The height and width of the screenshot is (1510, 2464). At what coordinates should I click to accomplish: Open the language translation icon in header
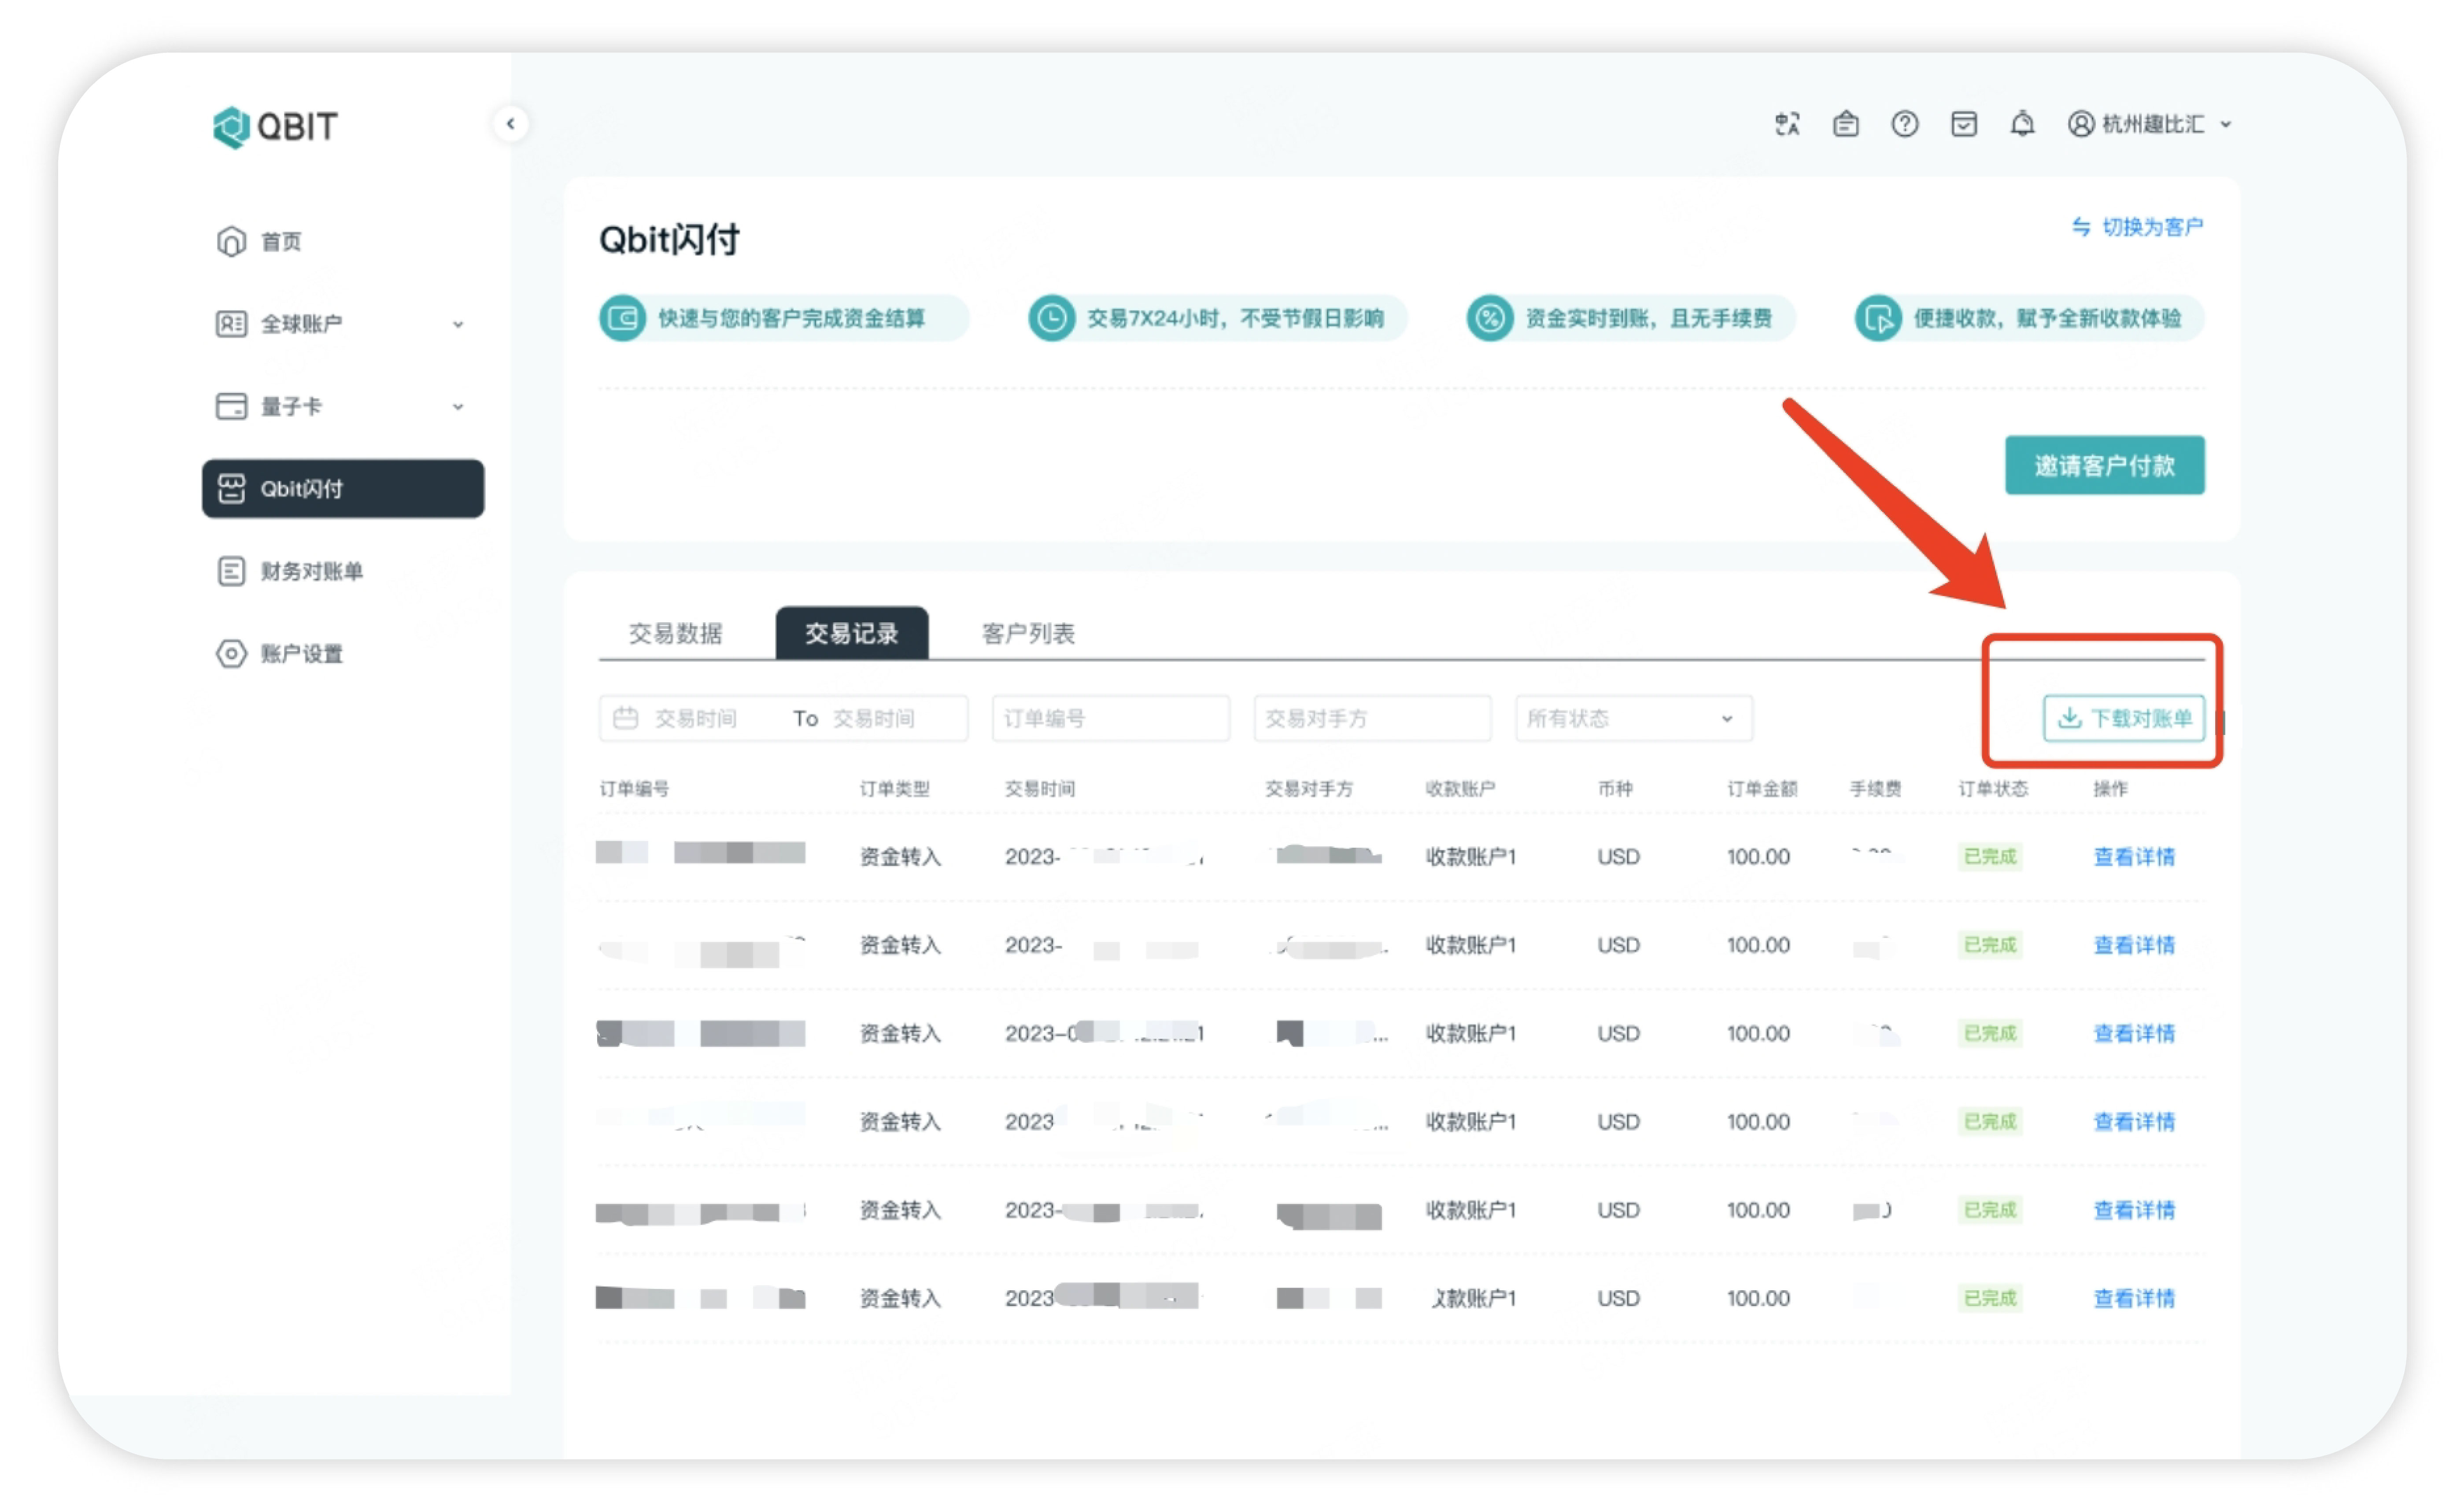1788,124
